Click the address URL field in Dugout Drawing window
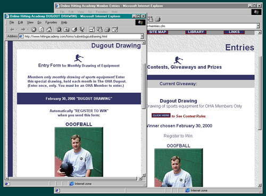Viewport: 266px width, 196px height. 82,36
